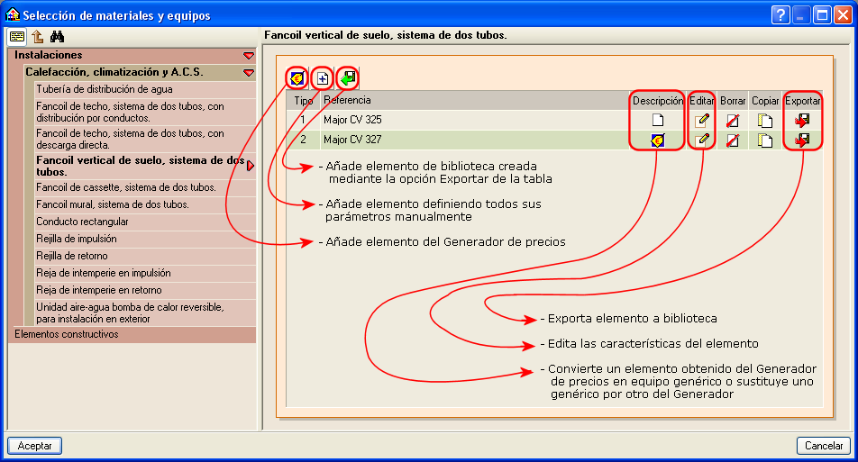This screenshot has width=858, height=462.
Task: Click Tipo cell number 1
Action: tap(303, 121)
